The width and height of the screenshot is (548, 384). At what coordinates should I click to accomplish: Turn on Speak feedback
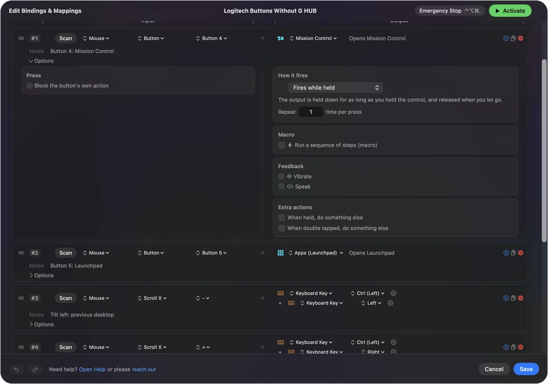(x=281, y=187)
